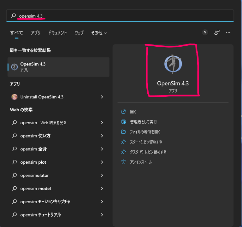242x227 pixels.
Task: Expand chevron for opensim Web 結果を見る
Action: [102, 123]
